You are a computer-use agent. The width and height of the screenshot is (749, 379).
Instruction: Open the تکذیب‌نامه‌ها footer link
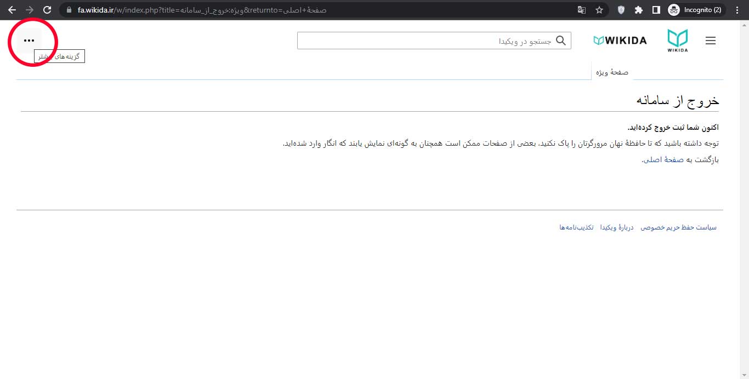click(576, 227)
